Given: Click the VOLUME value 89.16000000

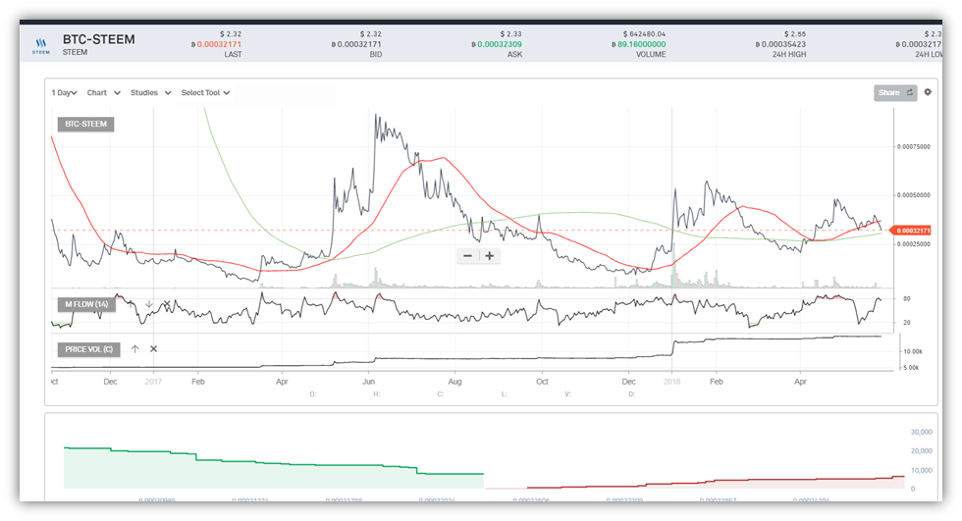Looking at the screenshot, I should pos(641,44).
